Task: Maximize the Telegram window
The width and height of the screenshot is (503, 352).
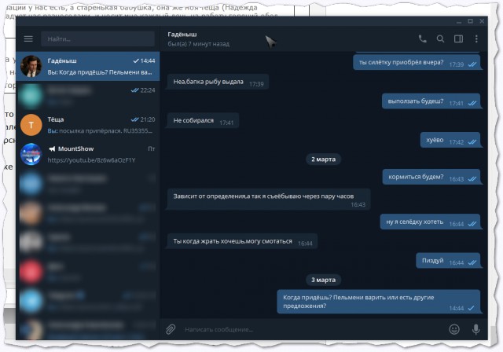Action: (x=470, y=21)
